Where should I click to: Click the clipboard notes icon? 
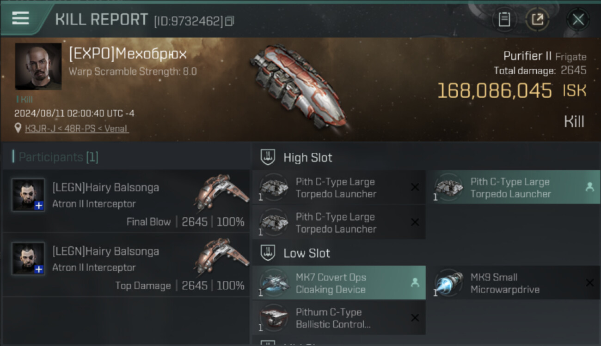coord(504,19)
